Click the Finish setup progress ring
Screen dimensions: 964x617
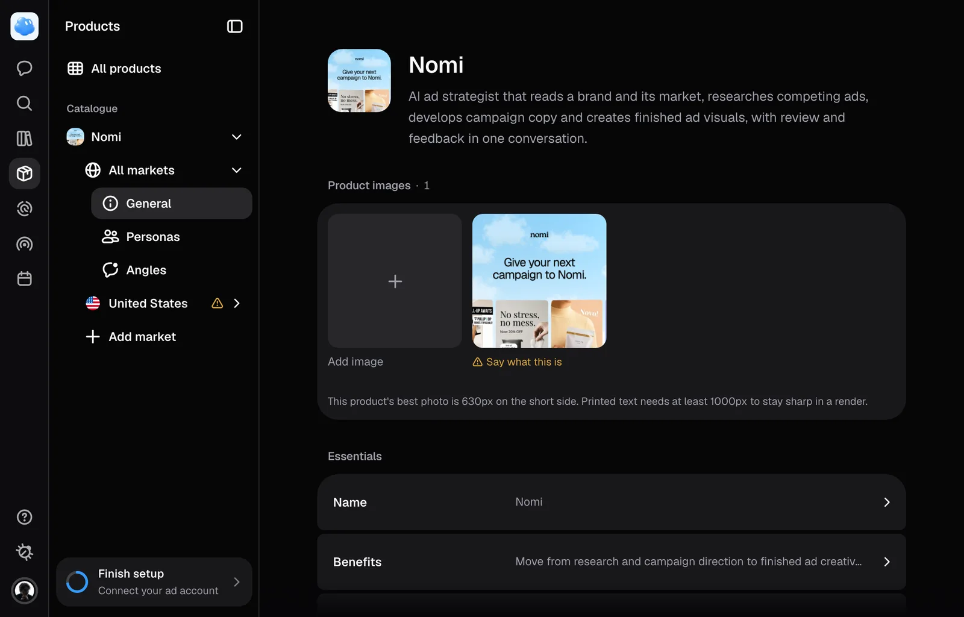click(77, 582)
